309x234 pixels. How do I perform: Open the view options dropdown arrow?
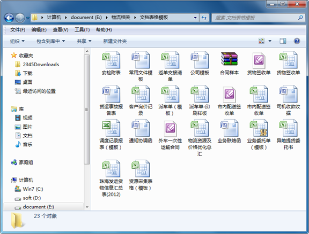(x=270, y=41)
